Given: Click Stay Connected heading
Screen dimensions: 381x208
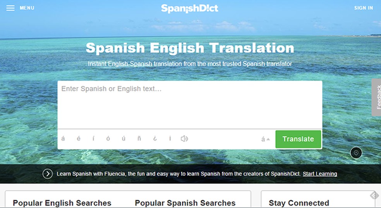Looking at the screenshot, I should [x=299, y=203].
